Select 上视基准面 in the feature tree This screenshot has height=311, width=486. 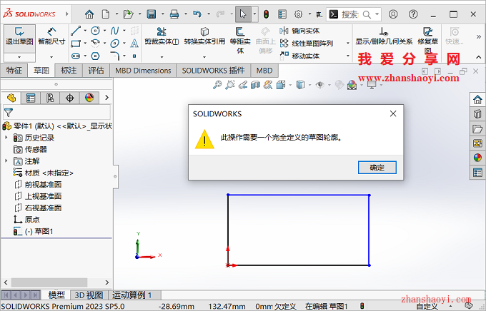pos(39,196)
